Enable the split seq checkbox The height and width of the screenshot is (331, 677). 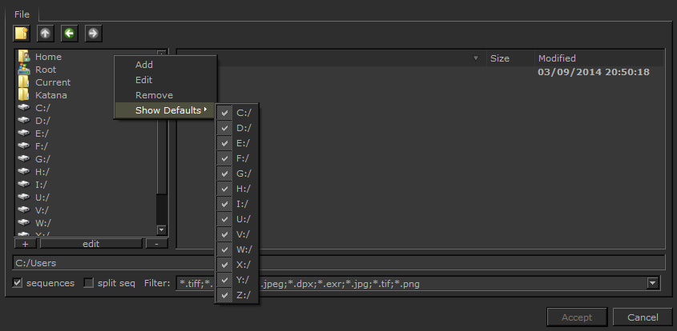(89, 283)
